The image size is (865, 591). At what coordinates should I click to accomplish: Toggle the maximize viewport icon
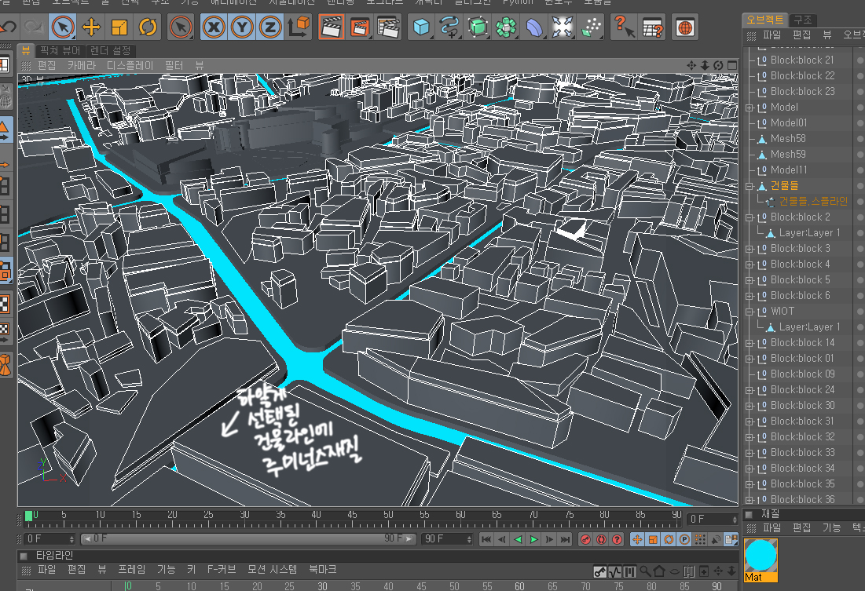[732, 66]
